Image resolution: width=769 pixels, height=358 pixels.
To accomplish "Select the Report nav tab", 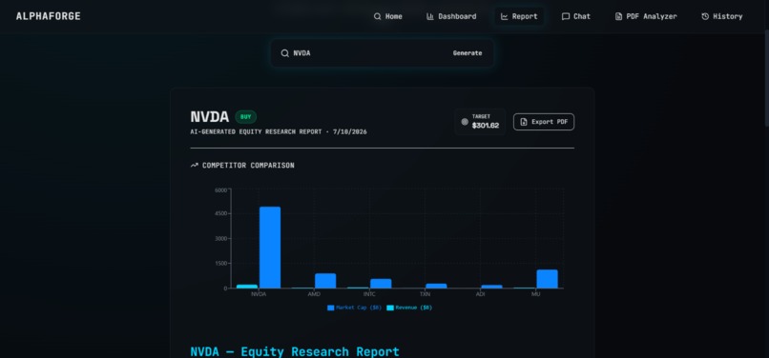I will pyautogui.click(x=519, y=16).
